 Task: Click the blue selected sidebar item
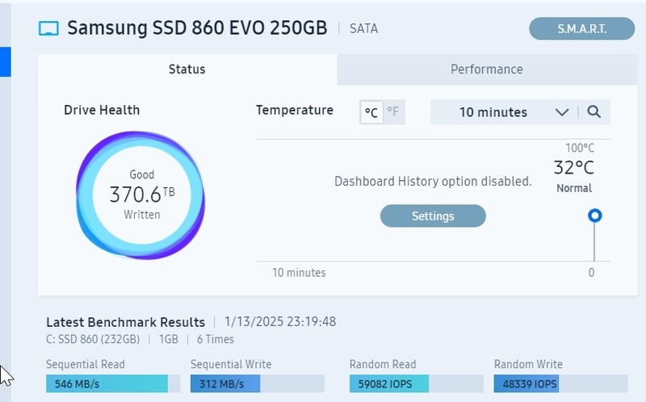[6, 62]
